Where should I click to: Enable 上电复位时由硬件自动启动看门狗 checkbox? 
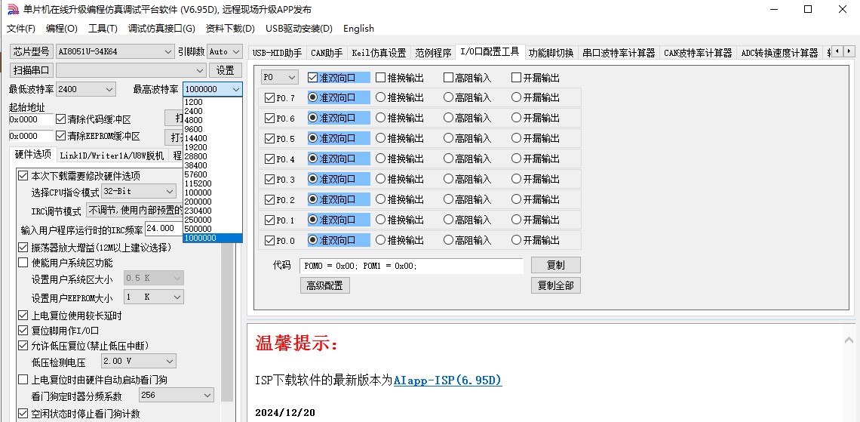[23, 380]
